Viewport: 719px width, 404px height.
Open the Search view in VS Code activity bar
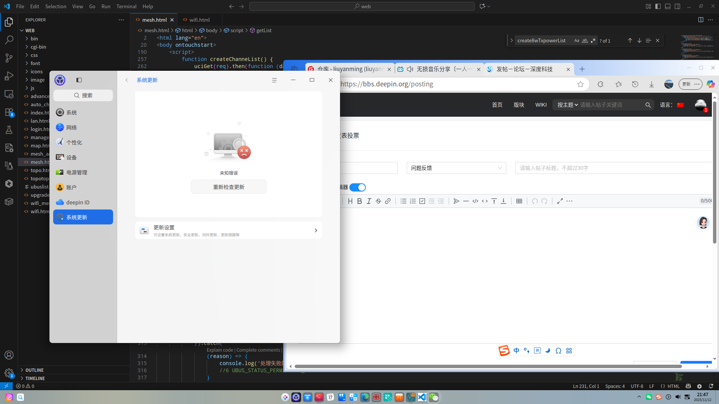point(9,40)
